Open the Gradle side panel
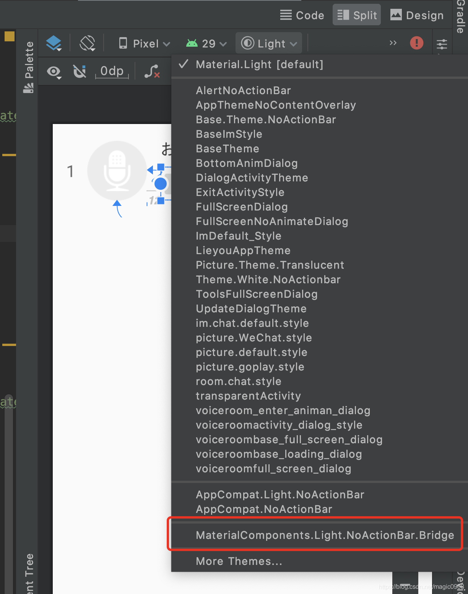The width and height of the screenshot is (468, 594). pyautogui.click(x=461, y=16)
